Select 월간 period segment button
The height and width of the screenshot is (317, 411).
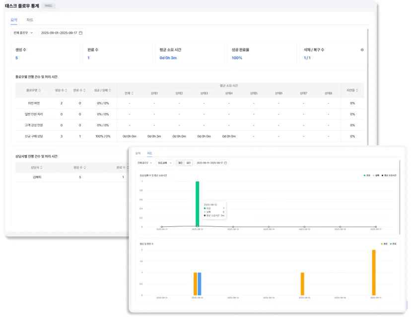(180, 162)
